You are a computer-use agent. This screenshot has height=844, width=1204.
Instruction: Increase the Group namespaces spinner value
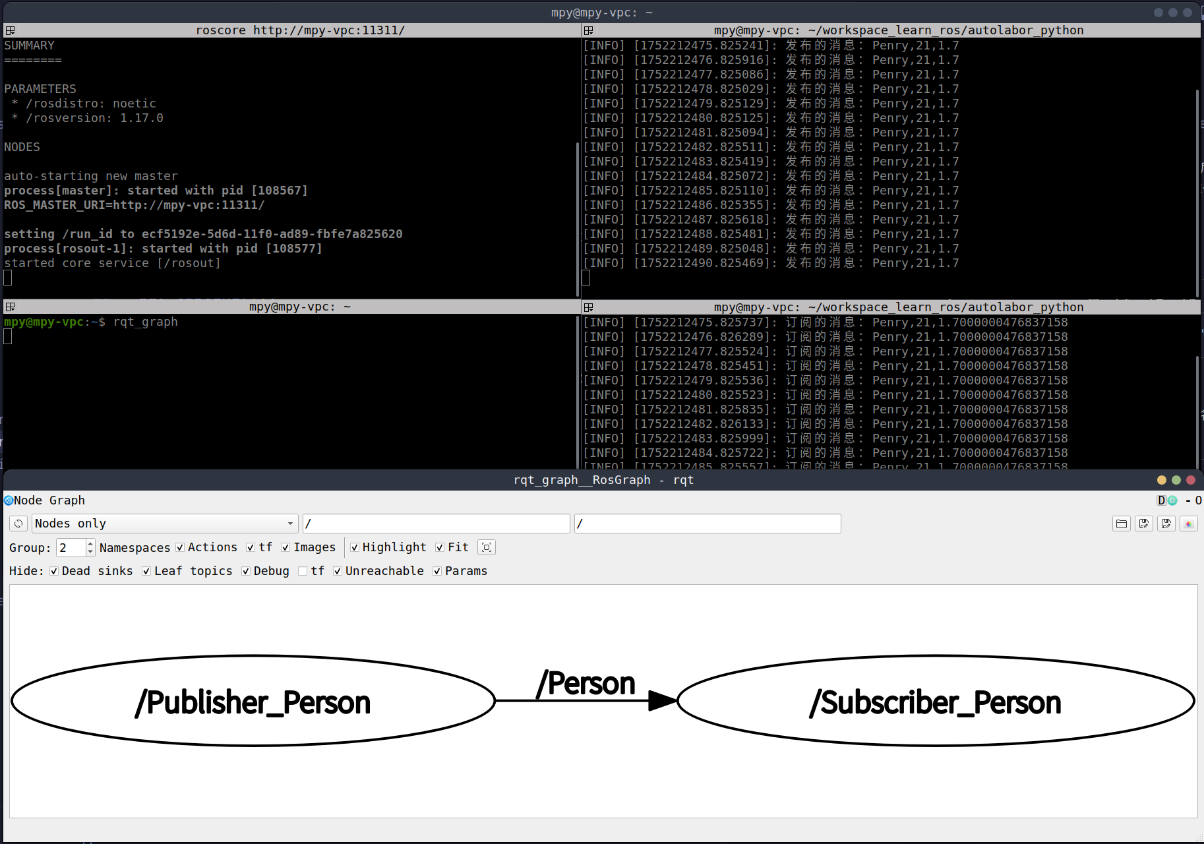pyautogui.click(x=90, y=544)
